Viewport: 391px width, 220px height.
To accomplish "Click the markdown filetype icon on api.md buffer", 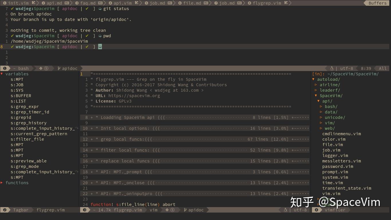I will pyautogui.click(x=66, y=3).
